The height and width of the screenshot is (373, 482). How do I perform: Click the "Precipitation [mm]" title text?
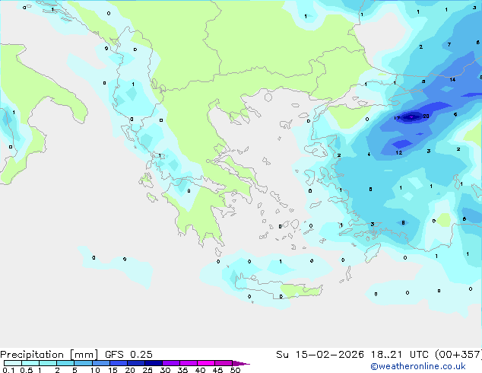point(49,355)
